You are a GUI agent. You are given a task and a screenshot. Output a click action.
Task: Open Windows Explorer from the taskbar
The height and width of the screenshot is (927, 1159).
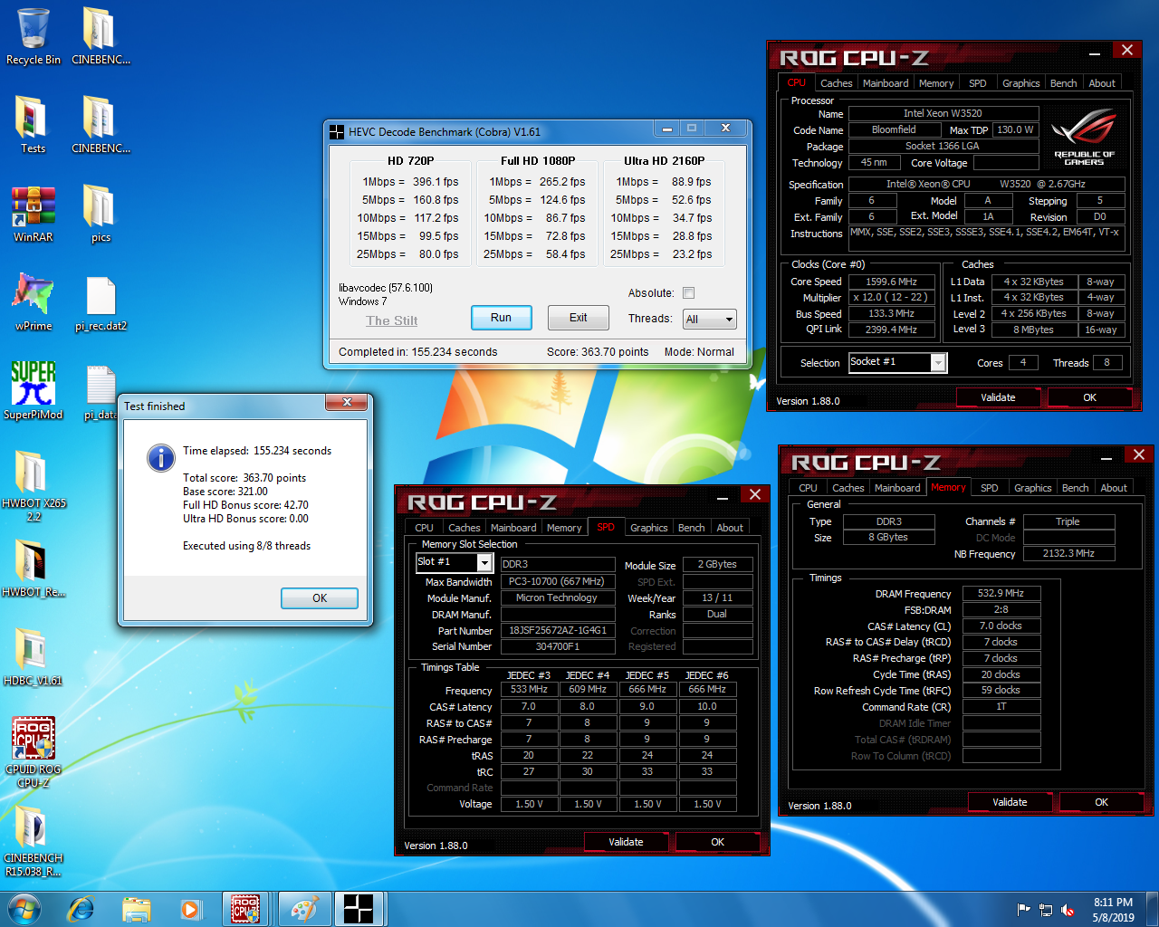(x=136, y=909)
